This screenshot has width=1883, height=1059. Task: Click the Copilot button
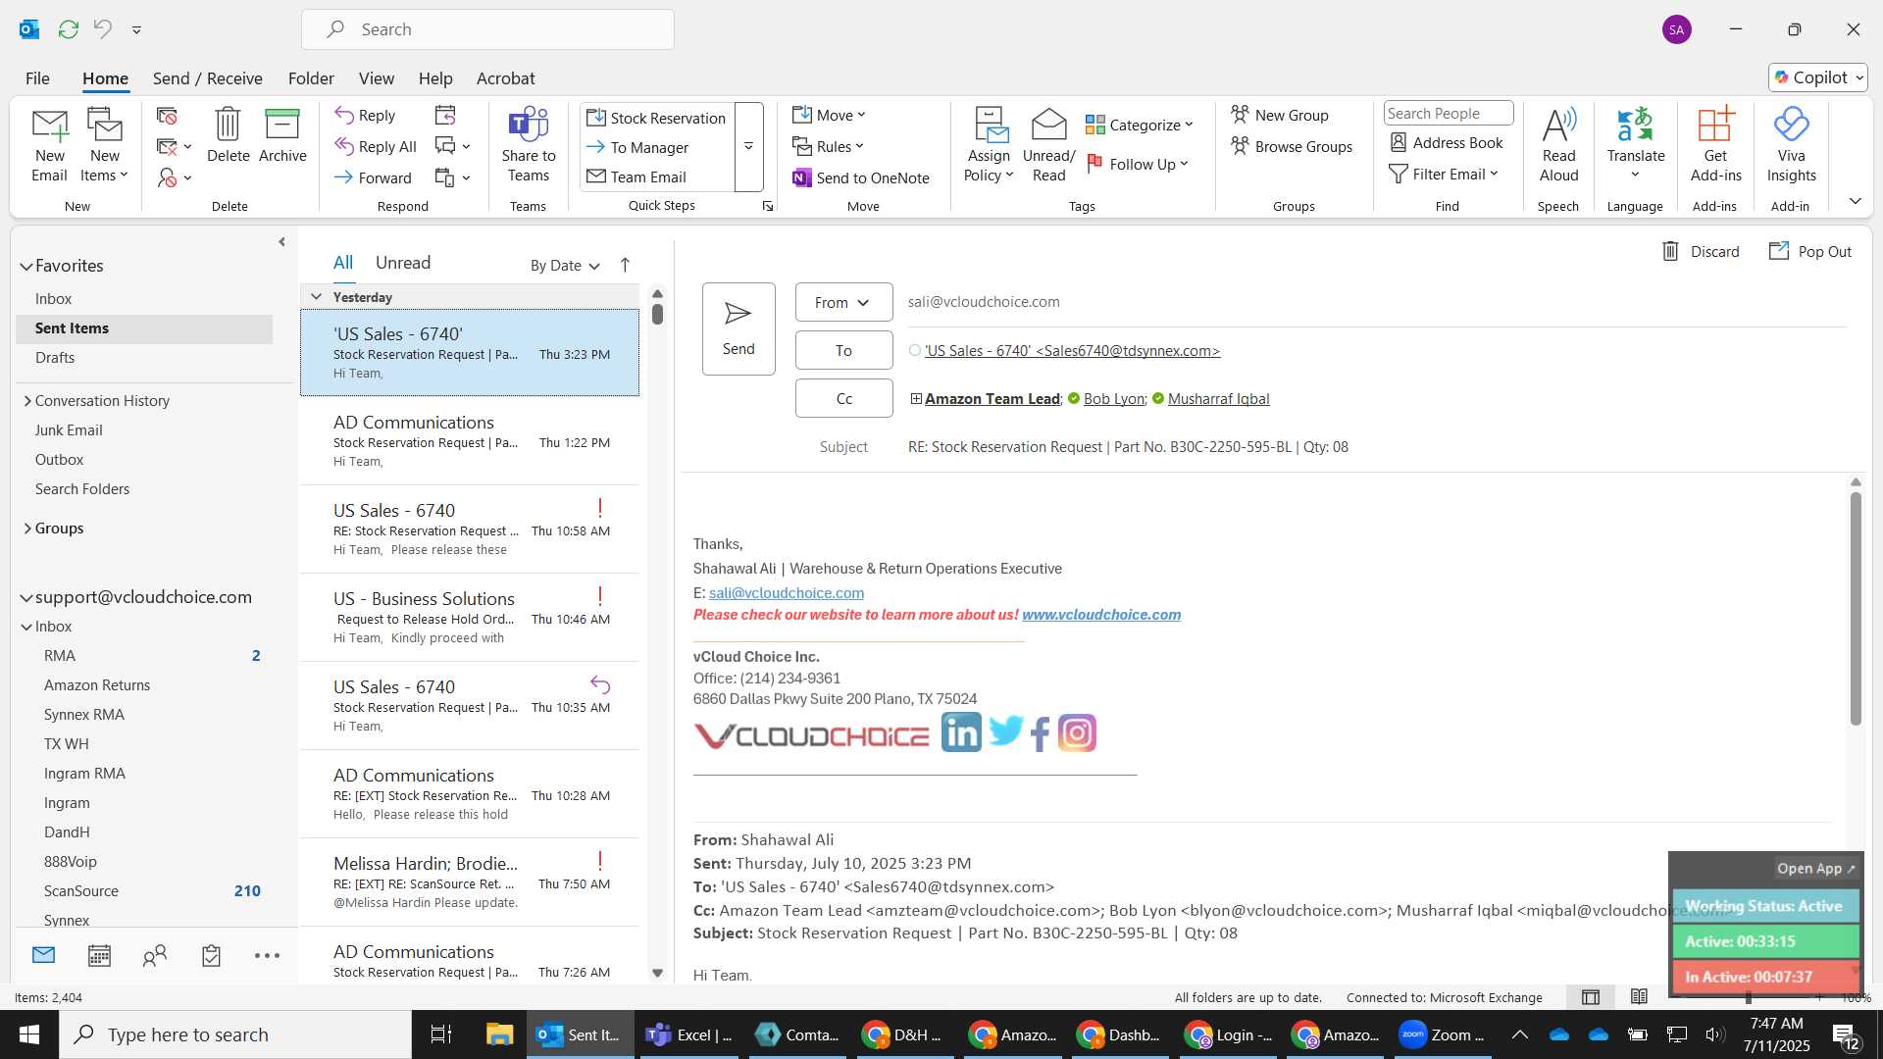point(1817,77)
